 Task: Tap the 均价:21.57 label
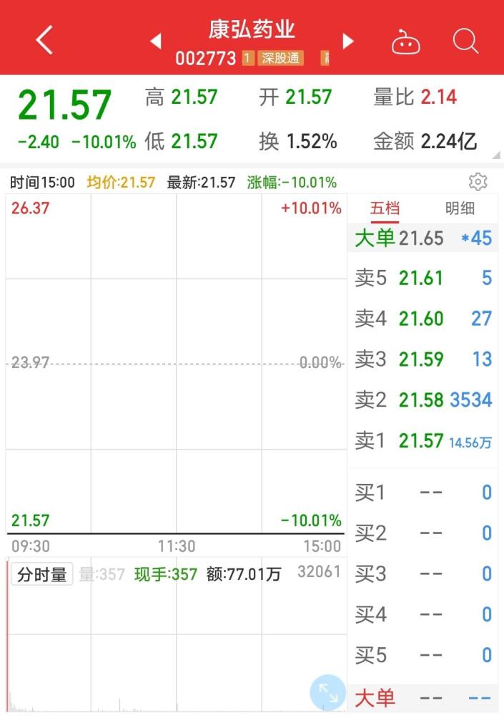(x=121, y=183)
